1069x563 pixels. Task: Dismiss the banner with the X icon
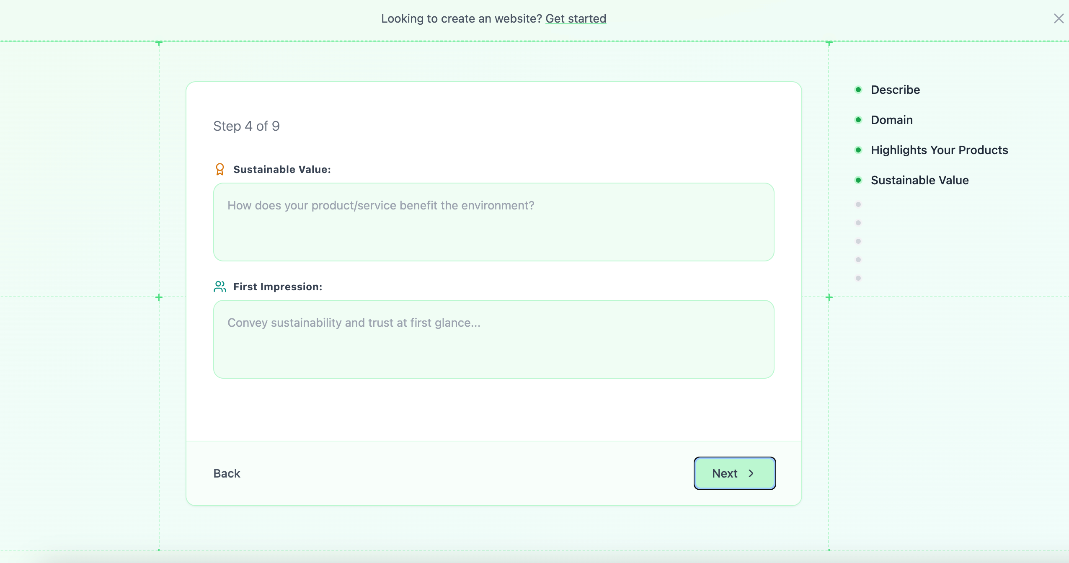pos(1059,18)
